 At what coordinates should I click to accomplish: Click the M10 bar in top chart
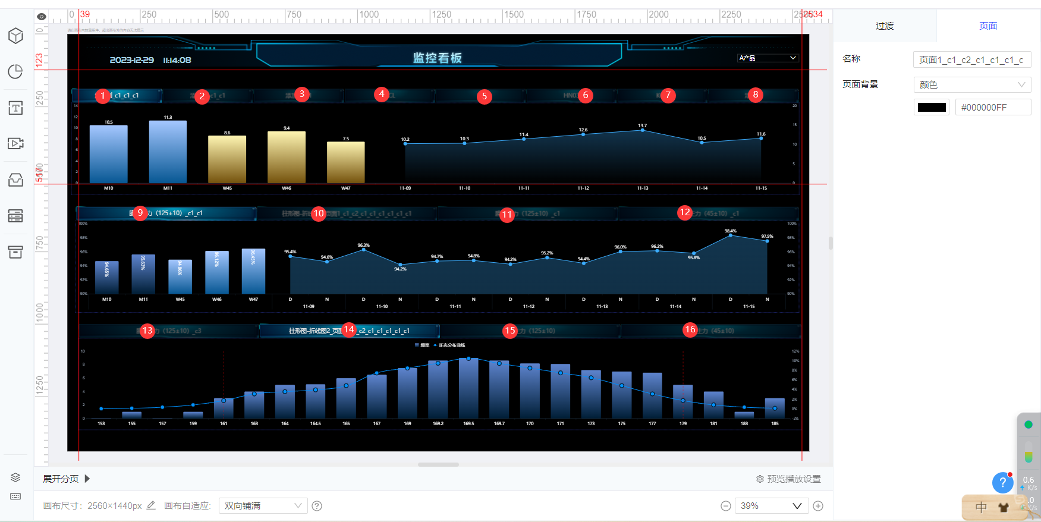pos(108,154)
